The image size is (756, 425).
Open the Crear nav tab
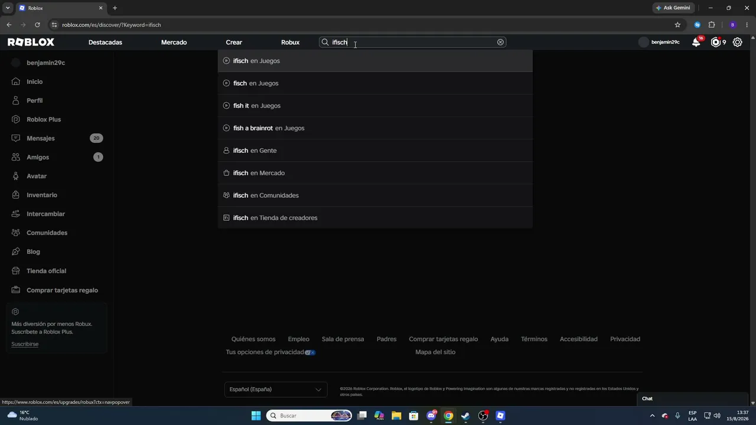234,42
